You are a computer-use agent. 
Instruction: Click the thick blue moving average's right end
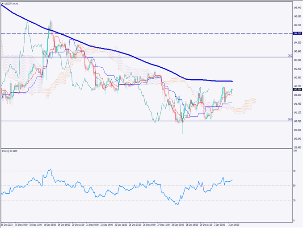pos(231,81)
